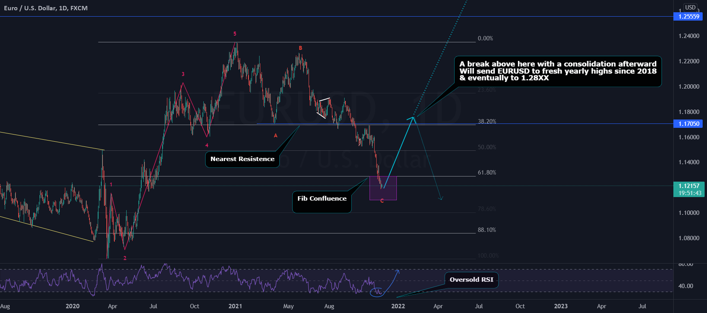The width and height of the screenshot is (707, 313).
Task: Click the 88.10% Fibonacci level label
Action: pos(487,230)
